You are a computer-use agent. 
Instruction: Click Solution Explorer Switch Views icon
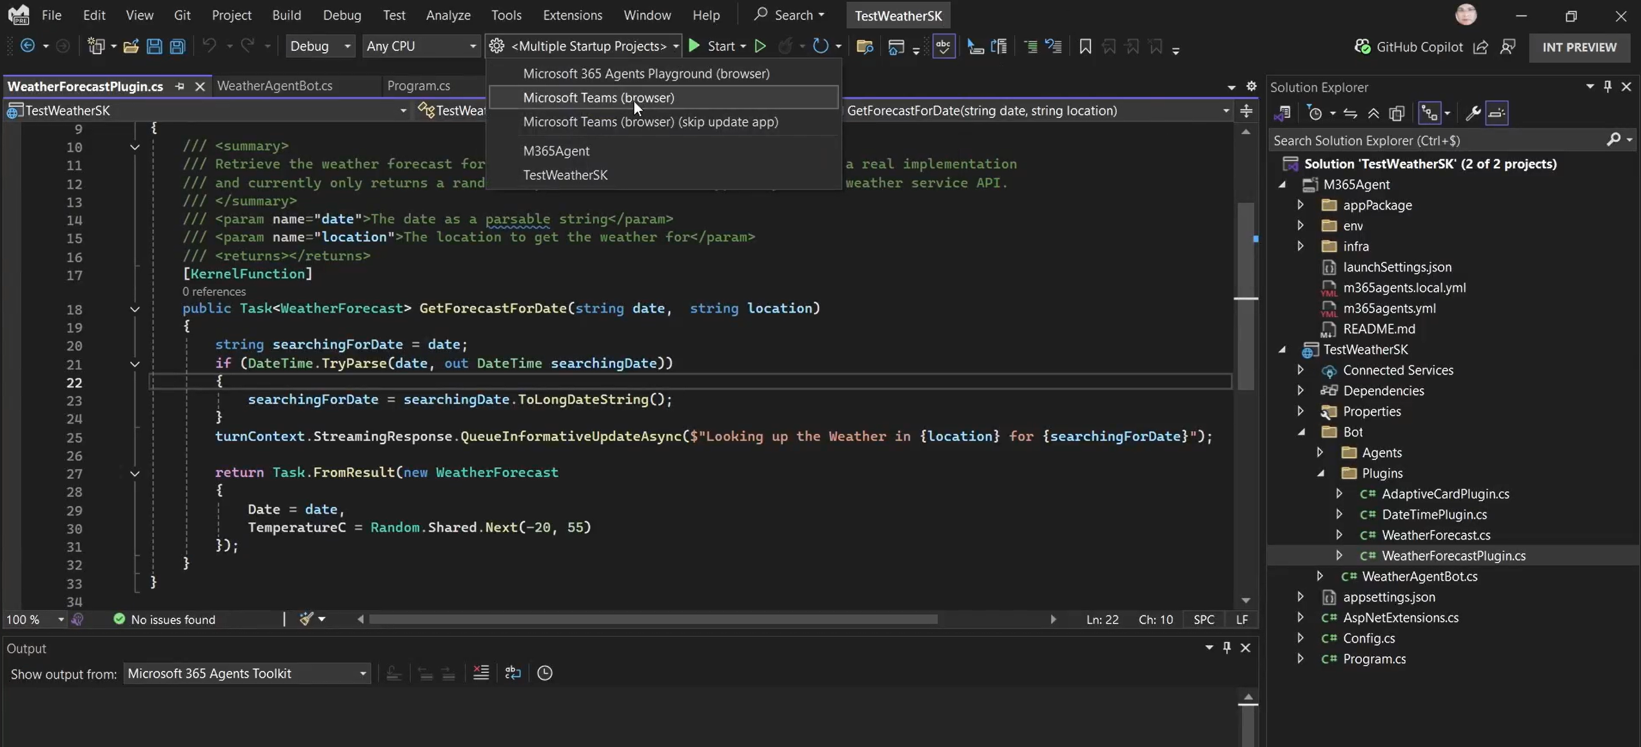[1282, 113]
